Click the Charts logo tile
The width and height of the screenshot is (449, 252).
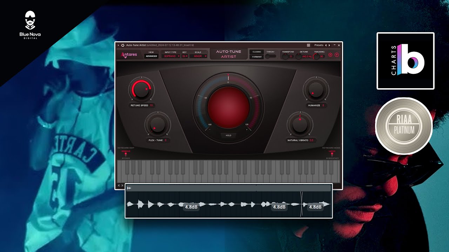(406, 61)
